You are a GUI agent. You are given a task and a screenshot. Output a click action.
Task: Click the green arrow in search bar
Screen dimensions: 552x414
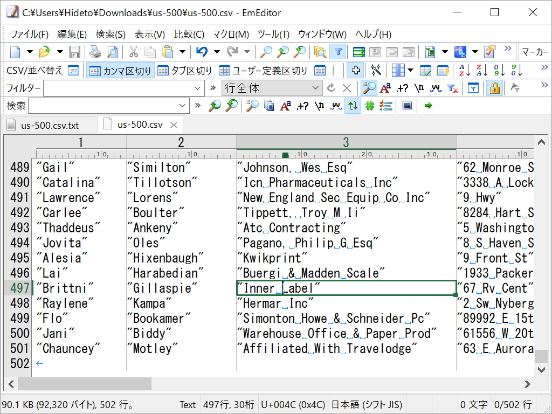pos(429,106)
